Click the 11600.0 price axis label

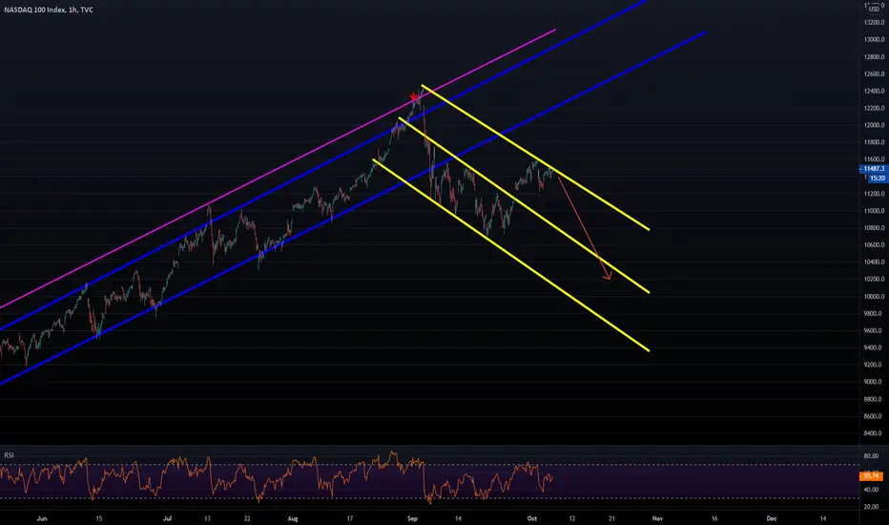pyautogui.click(x=874, y=158)
